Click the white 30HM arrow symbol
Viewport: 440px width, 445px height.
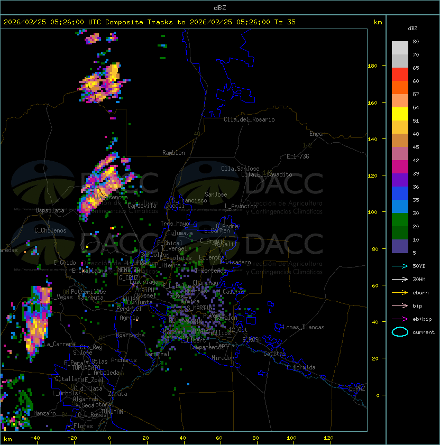[400, 279]
